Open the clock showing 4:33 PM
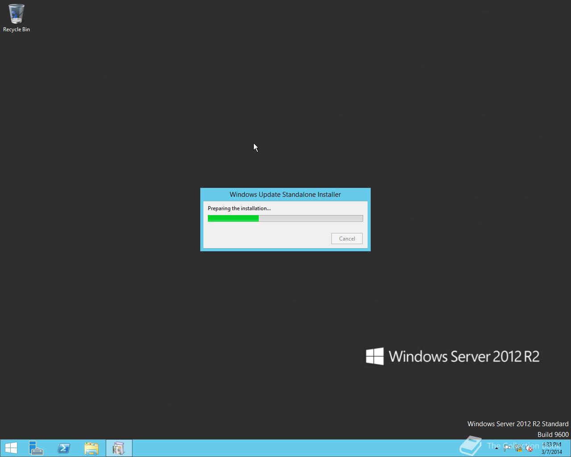This screenshot has height=457, width=571. [552, 448]
